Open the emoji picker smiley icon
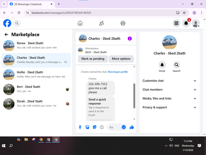Screen dimensions: 206x155 [x=124, y=127]
